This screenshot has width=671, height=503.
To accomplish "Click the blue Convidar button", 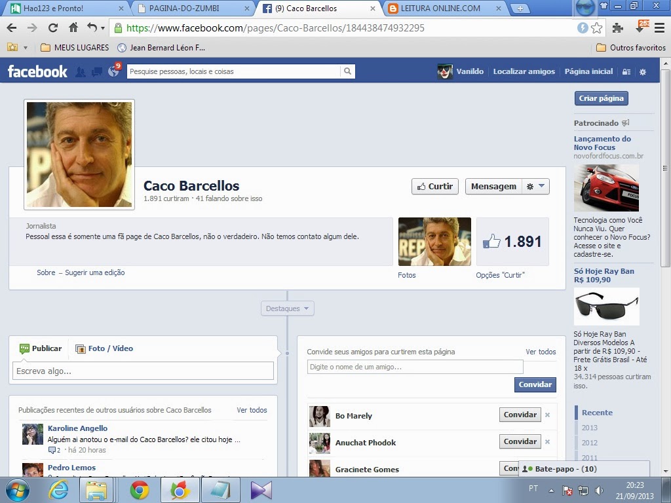I will [x=535, y=384].
